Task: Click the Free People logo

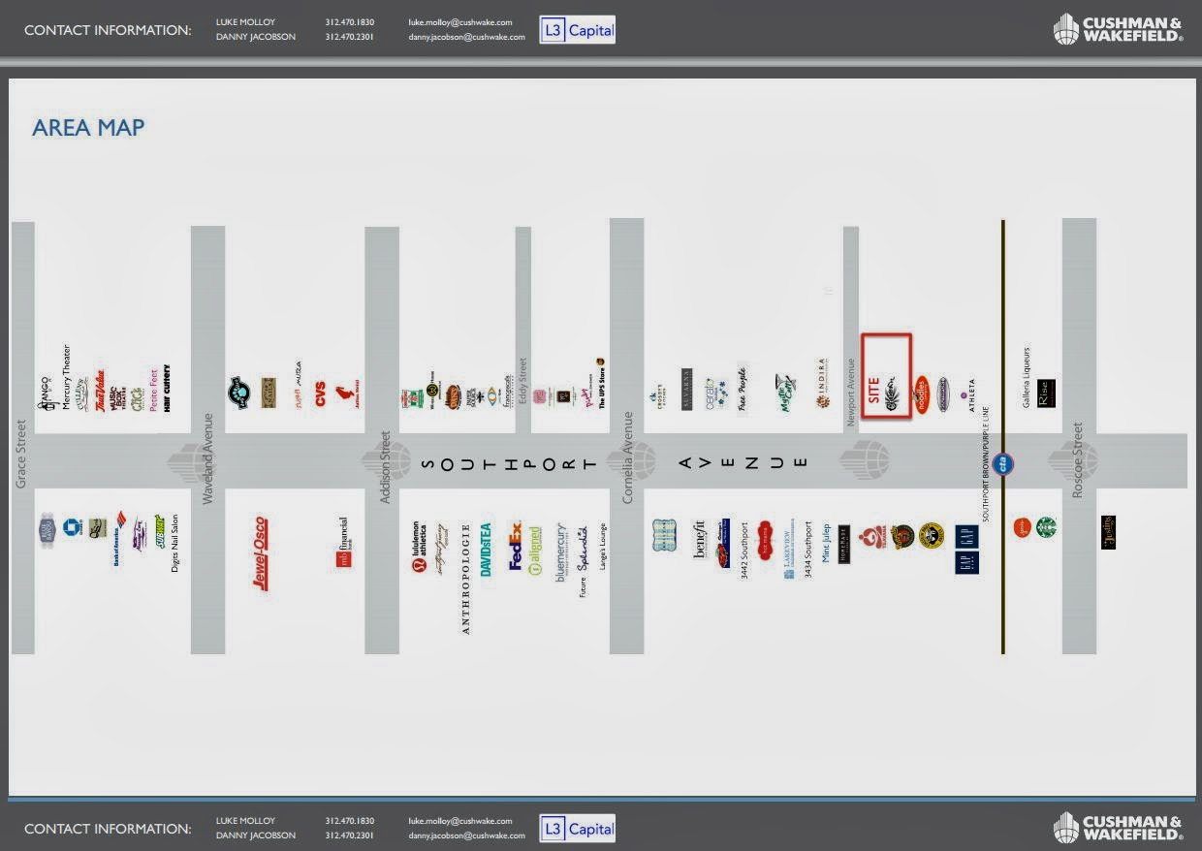Action: (x=742, y=389)
